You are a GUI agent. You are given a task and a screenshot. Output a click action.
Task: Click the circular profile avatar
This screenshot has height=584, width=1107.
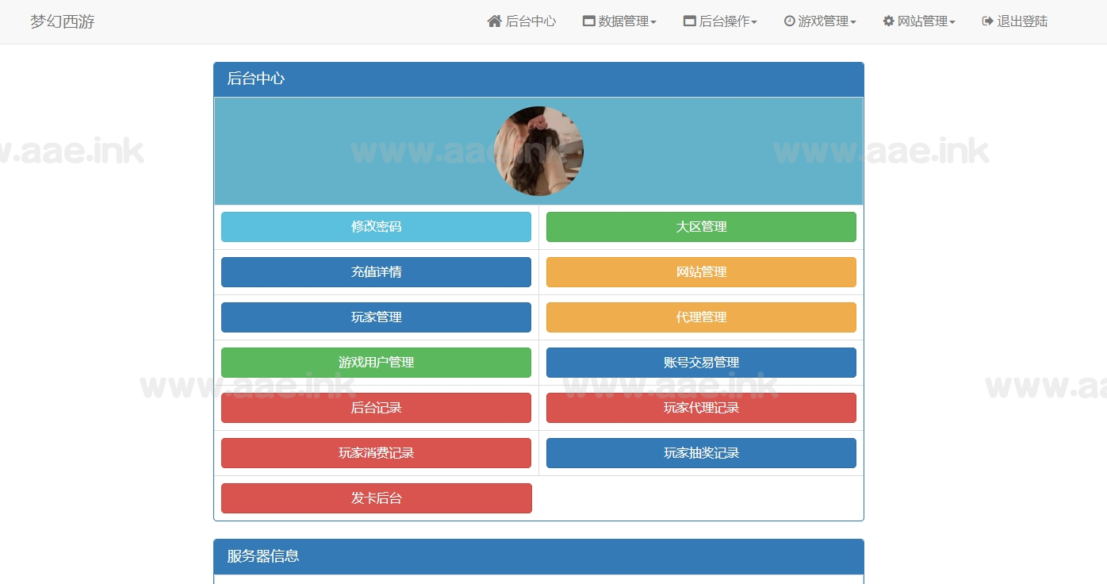(538, 151)
